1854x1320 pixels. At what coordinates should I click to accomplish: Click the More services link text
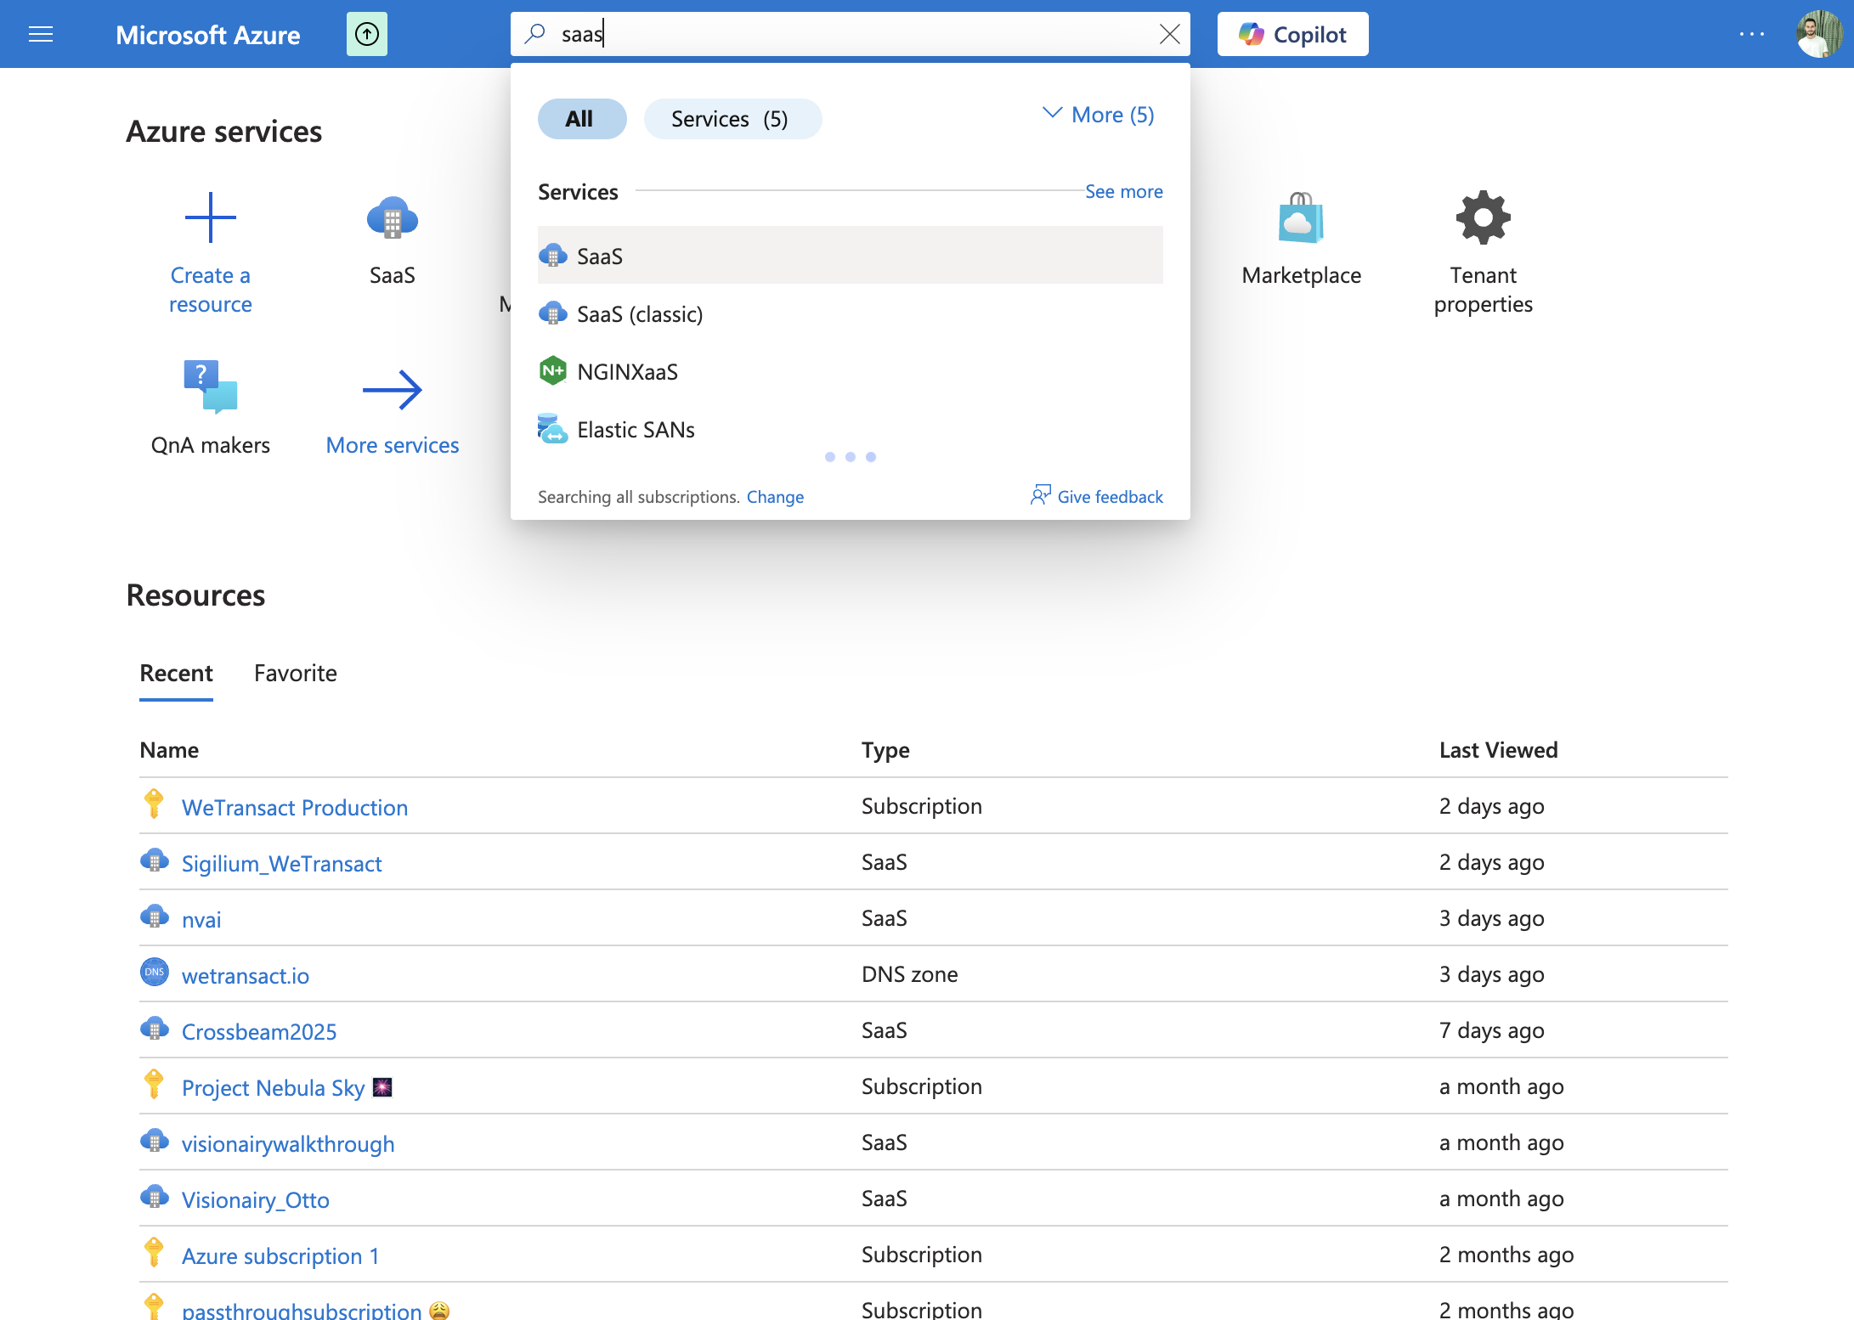[393, 445]
